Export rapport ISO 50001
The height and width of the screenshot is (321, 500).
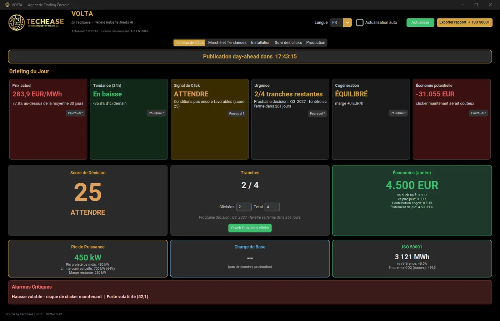[x=464, y=22]
